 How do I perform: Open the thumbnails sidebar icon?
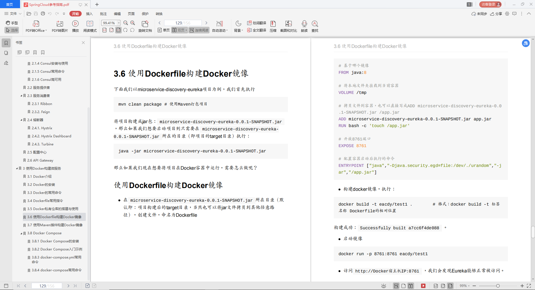coord(6,53)
